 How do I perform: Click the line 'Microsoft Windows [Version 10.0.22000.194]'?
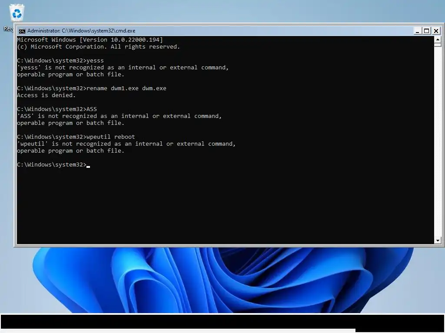[x=90, y=39]
